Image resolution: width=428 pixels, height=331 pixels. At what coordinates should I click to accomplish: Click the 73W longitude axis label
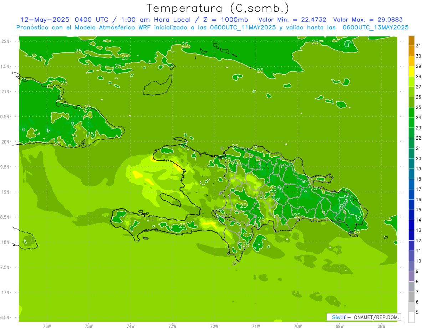point(172,326)
